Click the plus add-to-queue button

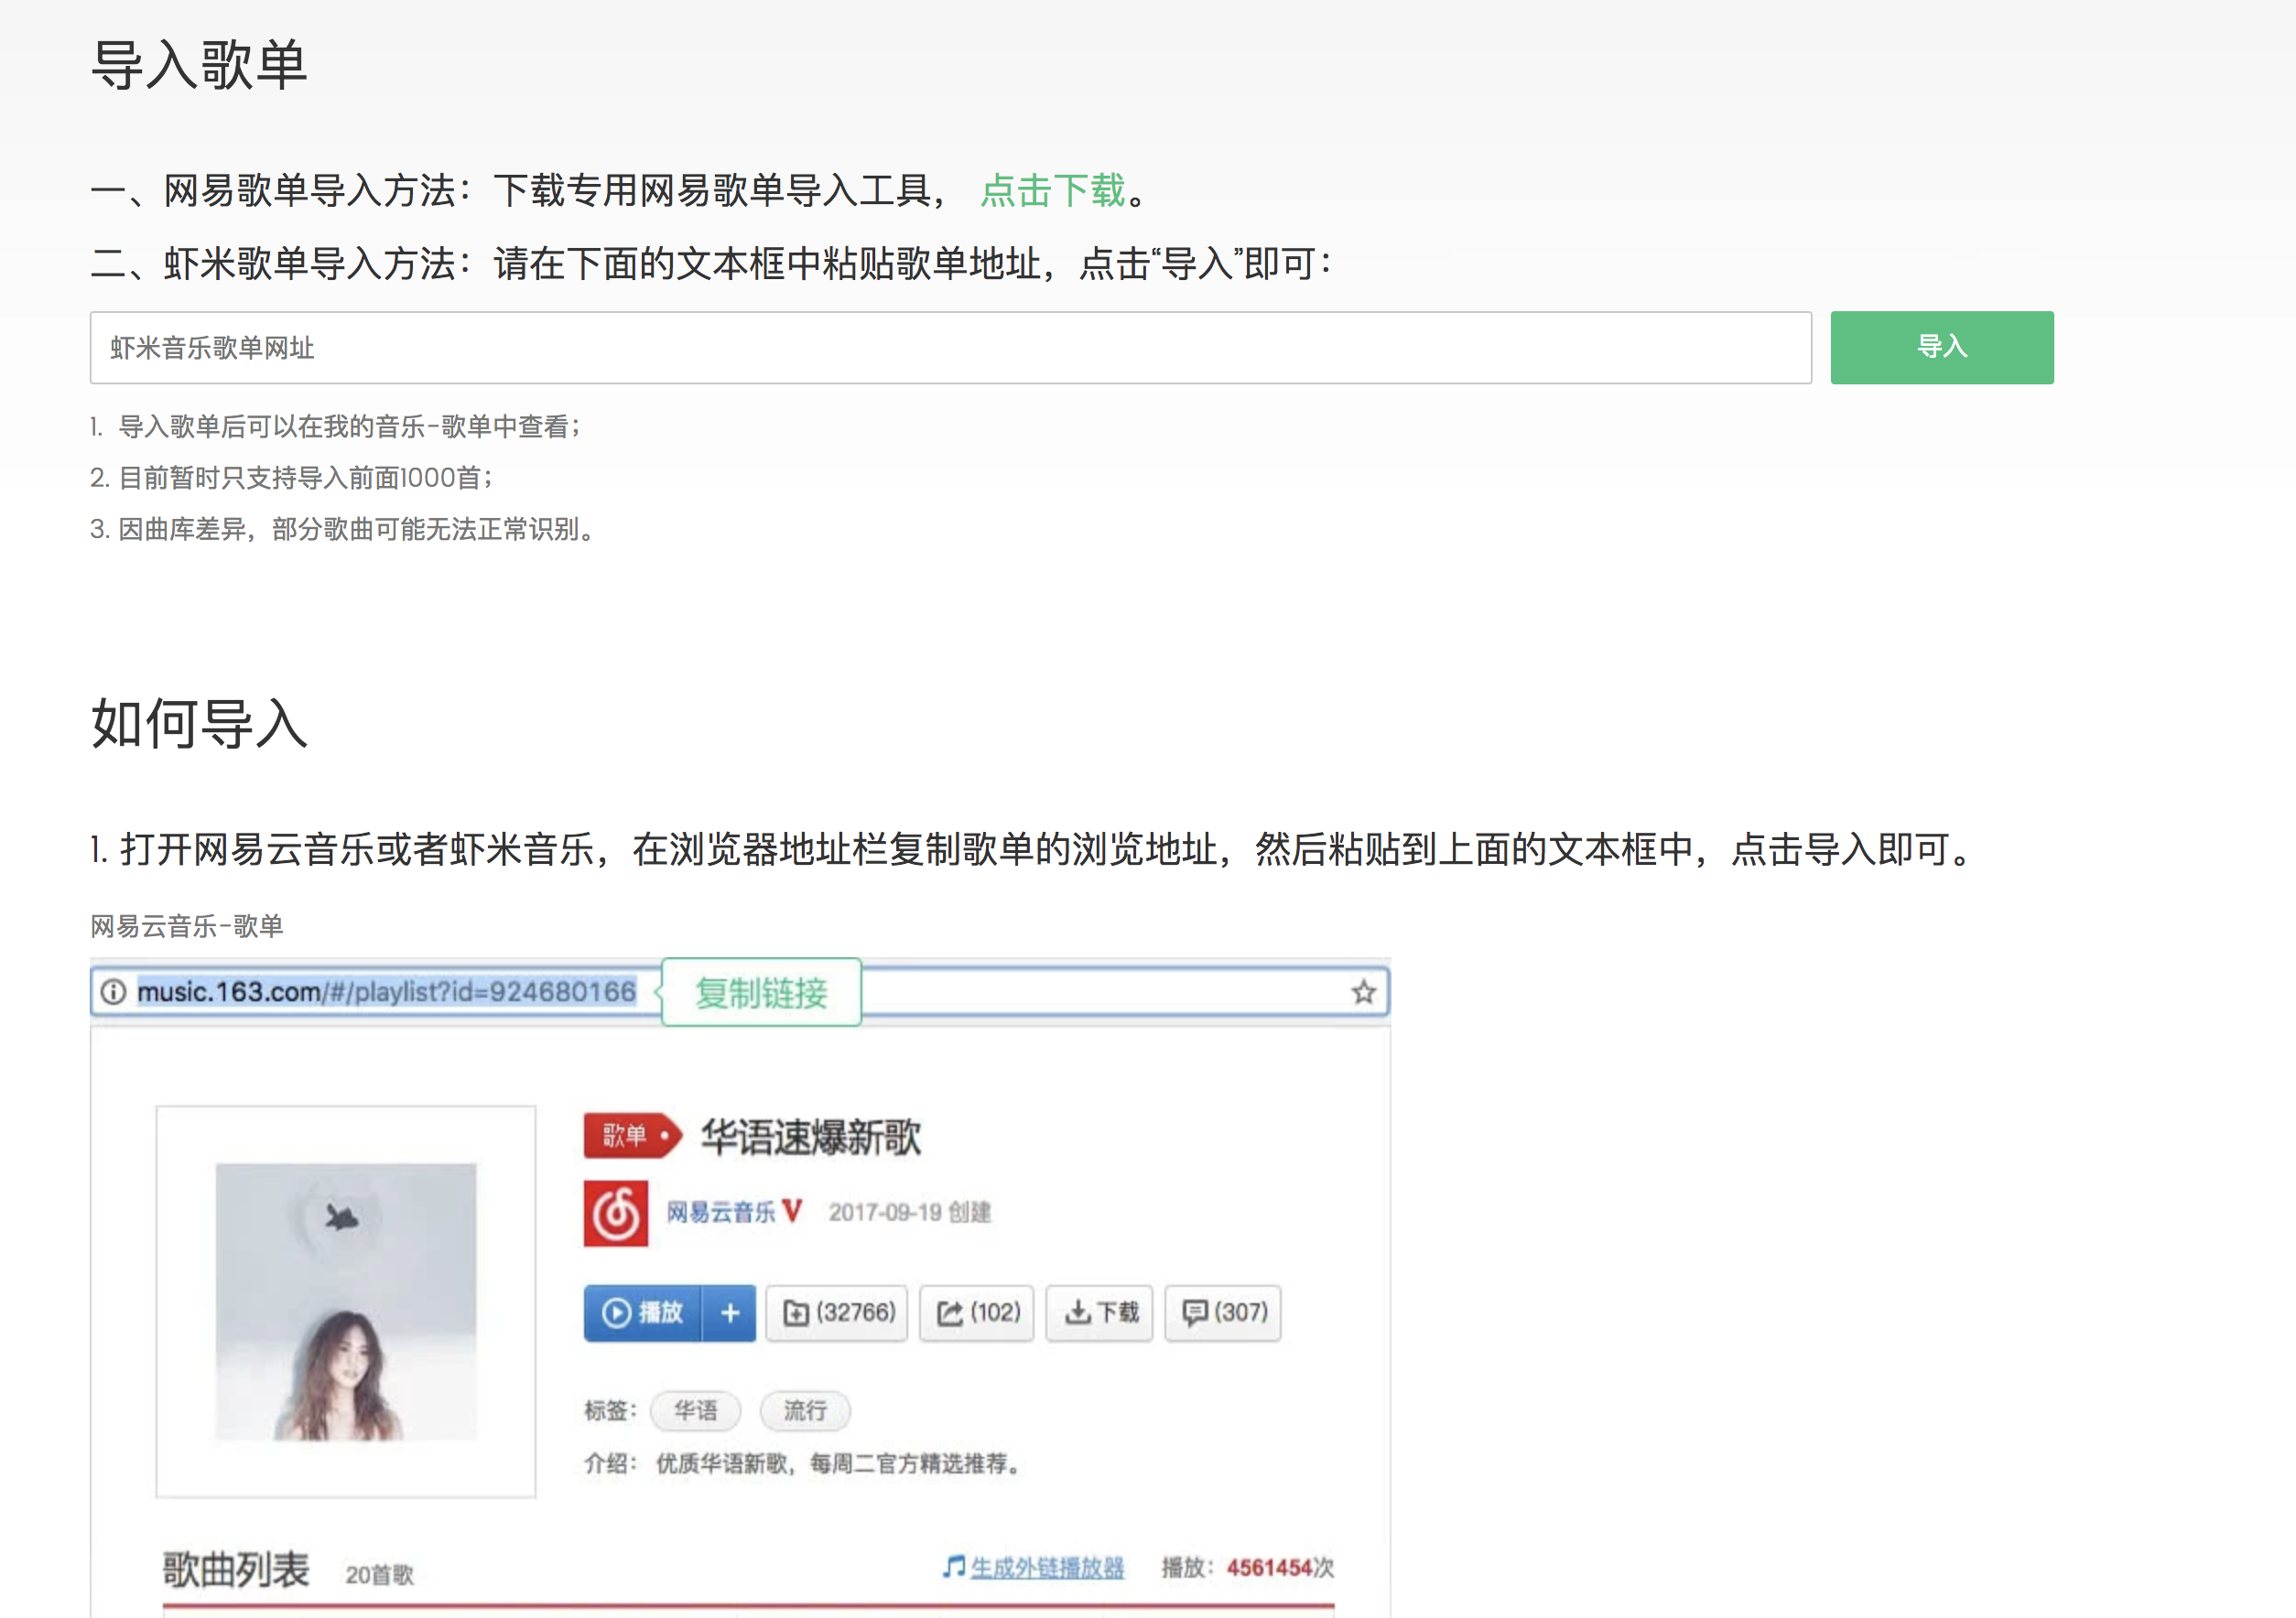click(x=730, y=1312)
